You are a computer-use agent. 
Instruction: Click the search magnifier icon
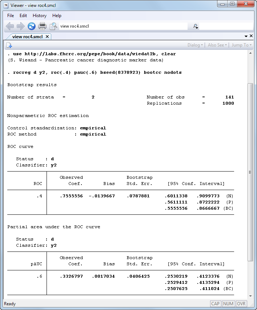pos(196,26)
